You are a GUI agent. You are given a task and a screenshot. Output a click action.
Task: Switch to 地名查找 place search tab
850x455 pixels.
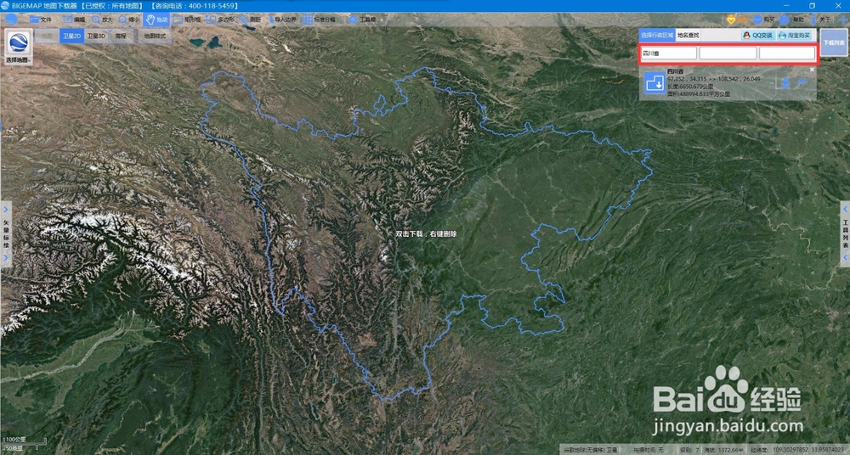(688, 35)
